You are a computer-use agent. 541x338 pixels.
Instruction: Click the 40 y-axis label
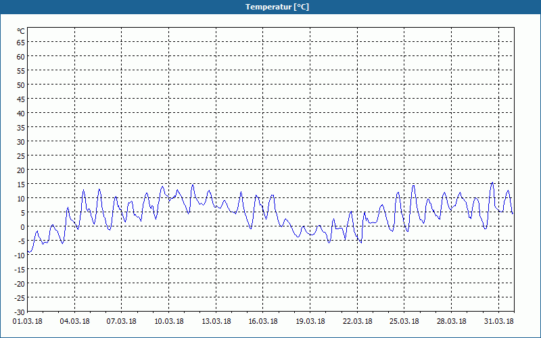pos(21,113)
